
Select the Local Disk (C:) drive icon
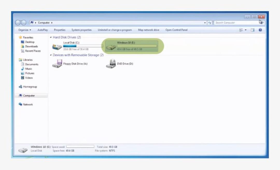[x=57, y=47]
